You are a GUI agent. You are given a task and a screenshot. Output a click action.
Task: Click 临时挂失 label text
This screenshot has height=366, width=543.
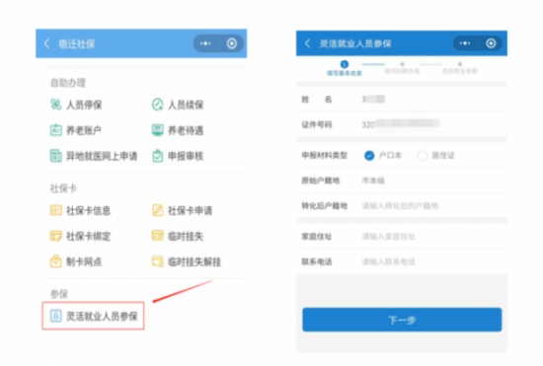[186, 237]
